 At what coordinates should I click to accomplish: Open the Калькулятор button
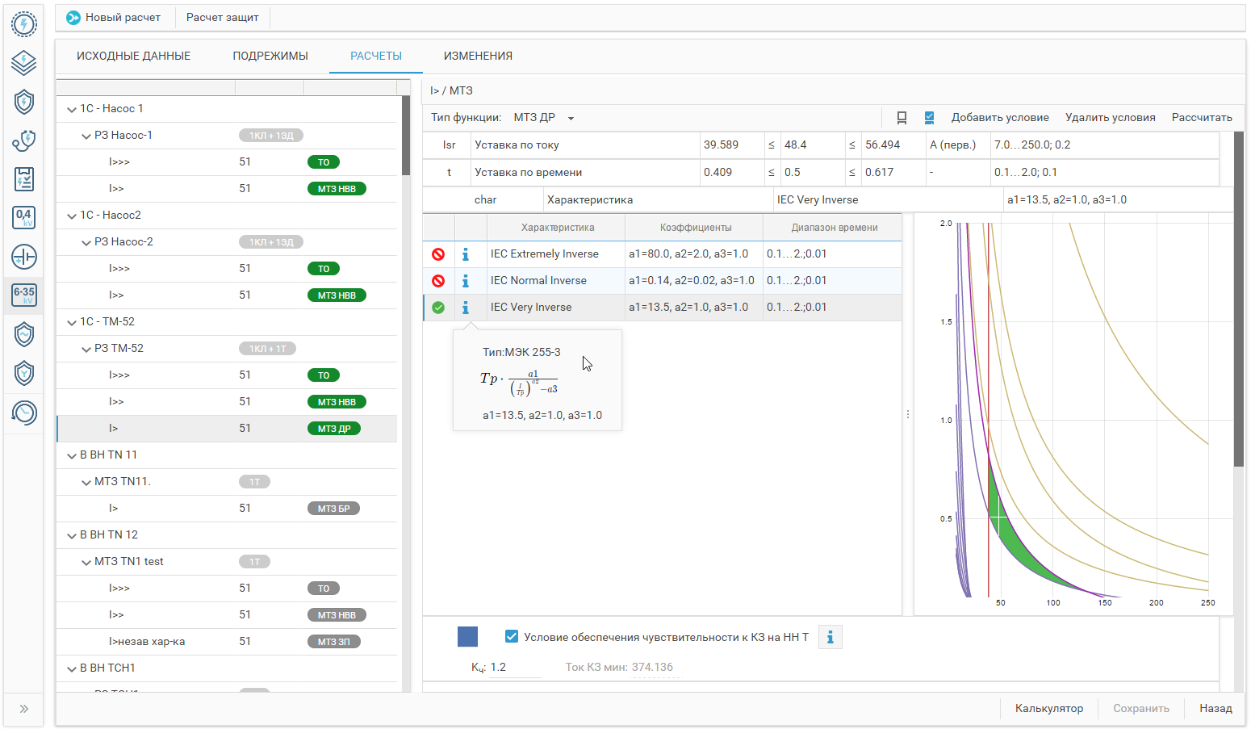coord(1049,708)
